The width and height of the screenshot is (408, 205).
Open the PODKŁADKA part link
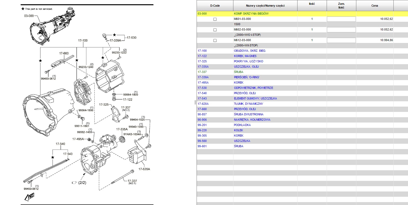click(242, 125)
